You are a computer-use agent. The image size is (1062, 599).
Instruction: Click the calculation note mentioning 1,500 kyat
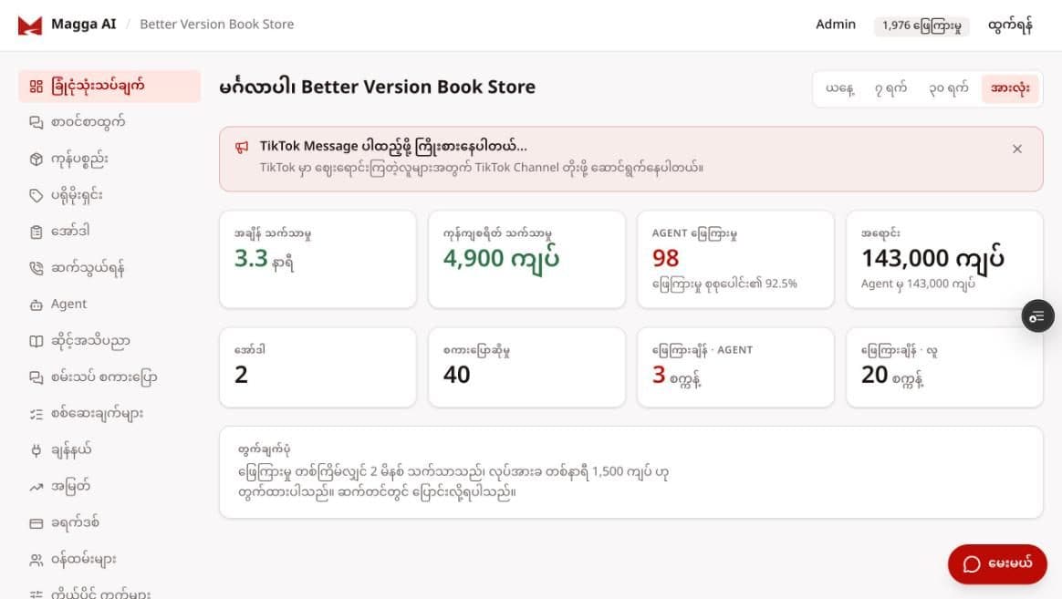point(453,482)
